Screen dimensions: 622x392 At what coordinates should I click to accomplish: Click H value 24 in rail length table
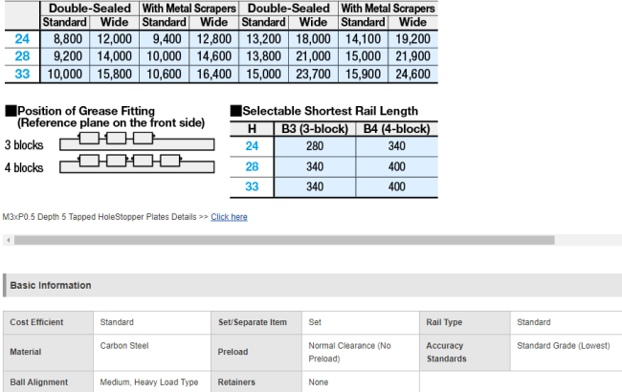pos(252,146)
